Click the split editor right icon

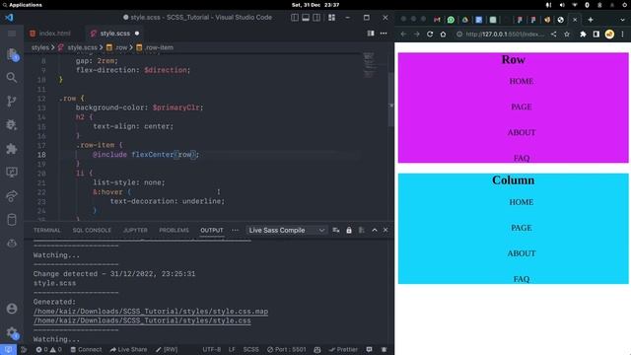371,34
